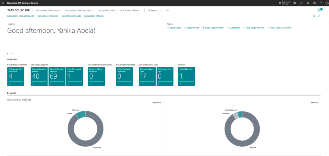The image size is (329, 156).
Task: Create a new Sales Invoice
Action: click(x=191, y=28)
